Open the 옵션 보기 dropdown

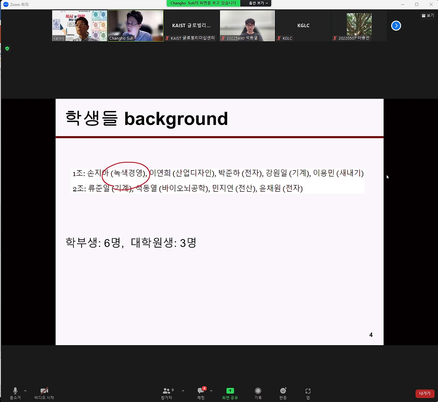[x=258, y=3]
